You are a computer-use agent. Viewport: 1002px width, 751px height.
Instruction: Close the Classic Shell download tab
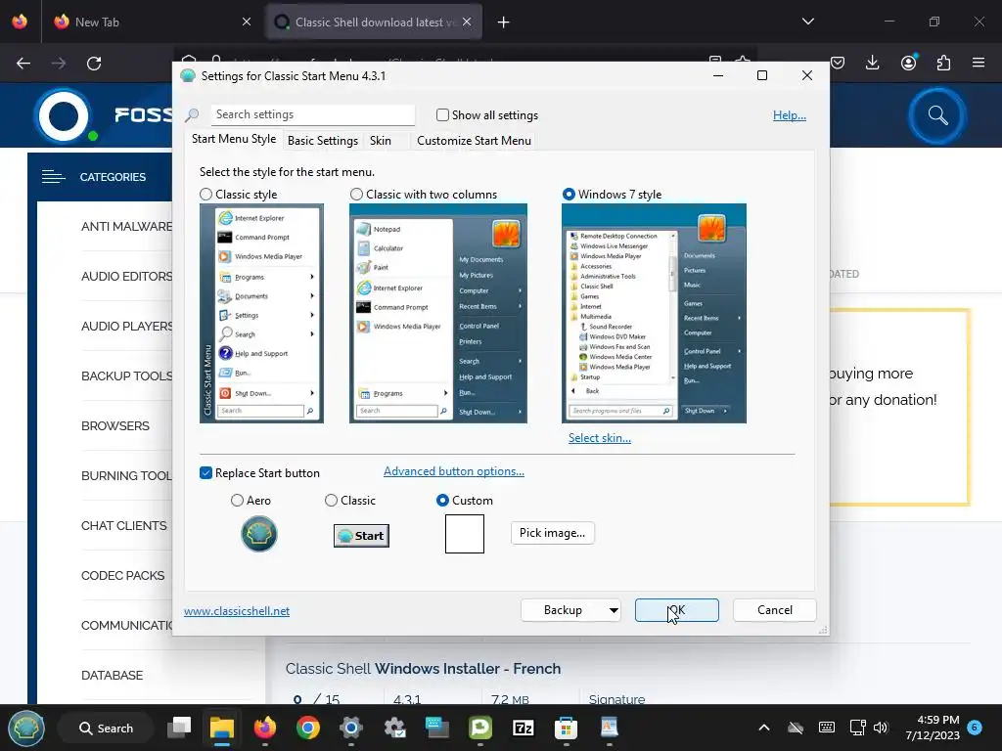tap(467, 22)
